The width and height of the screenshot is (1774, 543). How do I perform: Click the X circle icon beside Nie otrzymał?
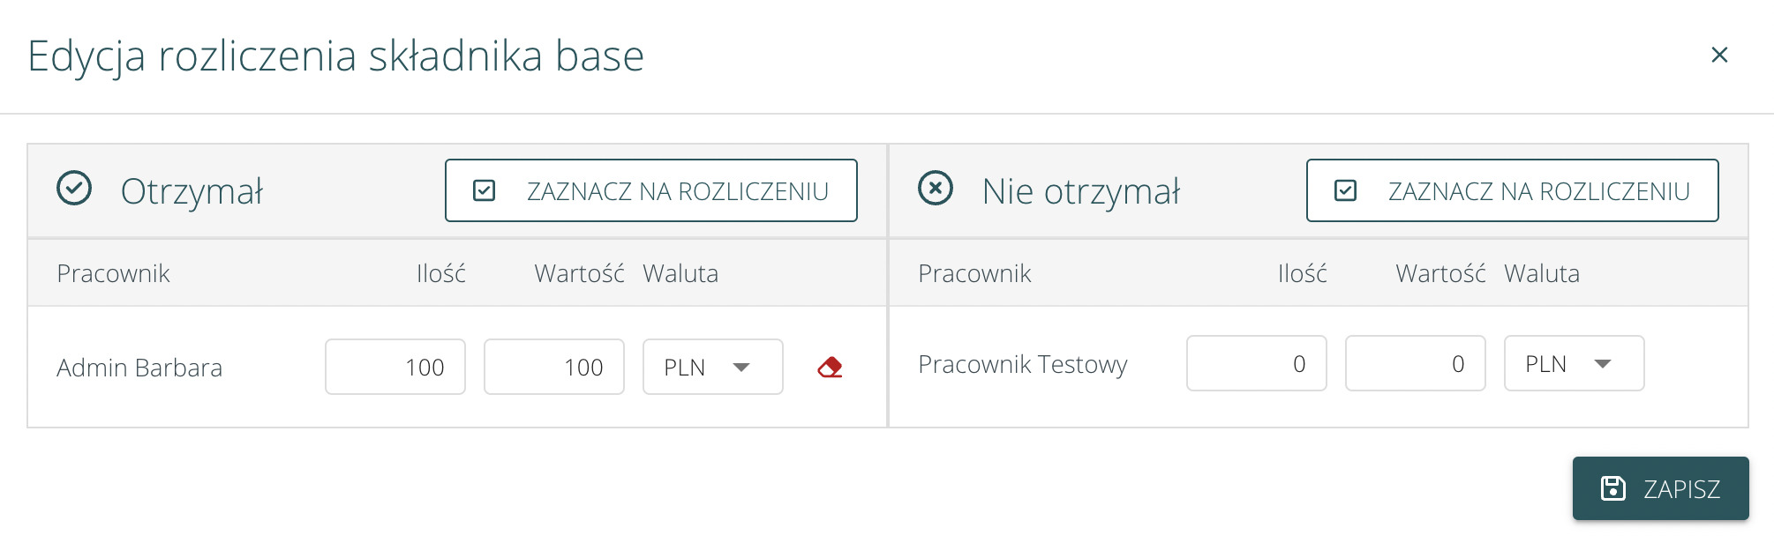coord(936,189)
